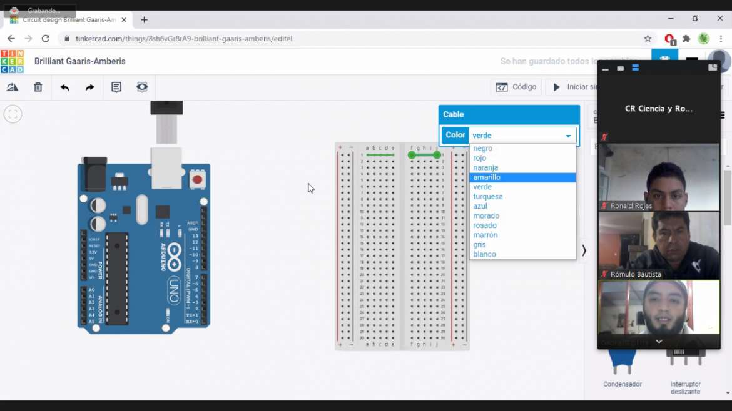Click the Redo arrow icon

(x=89, y=87)
